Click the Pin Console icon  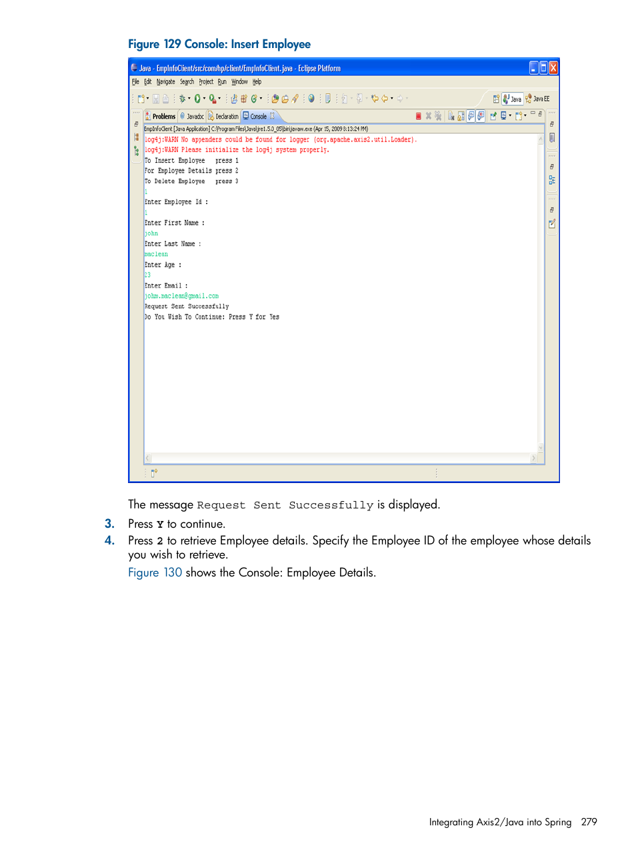pos(493,116)
